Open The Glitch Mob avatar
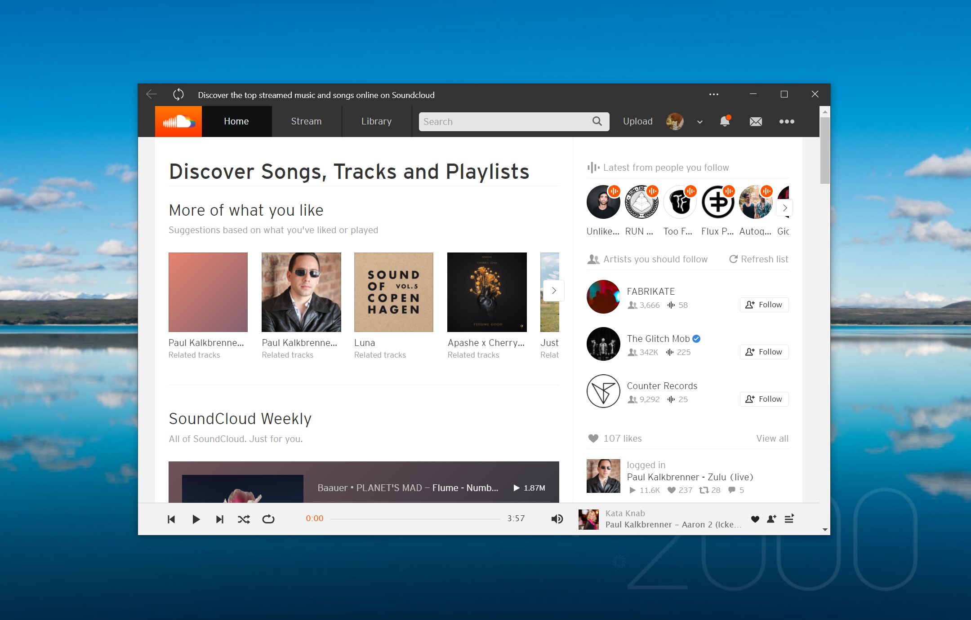 pos(603,344)
